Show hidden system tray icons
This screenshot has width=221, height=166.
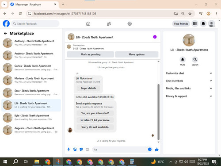171,162
